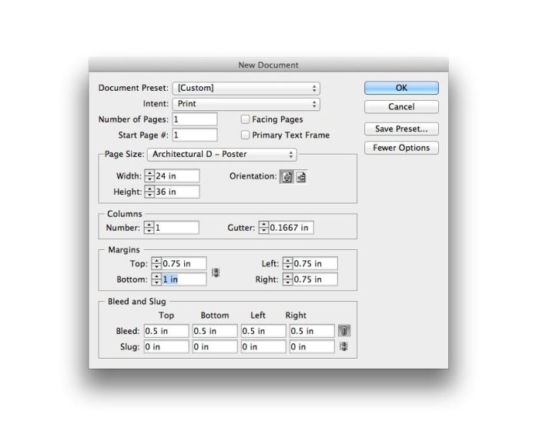Click the Left margin stepper arrows

point(287,263)
